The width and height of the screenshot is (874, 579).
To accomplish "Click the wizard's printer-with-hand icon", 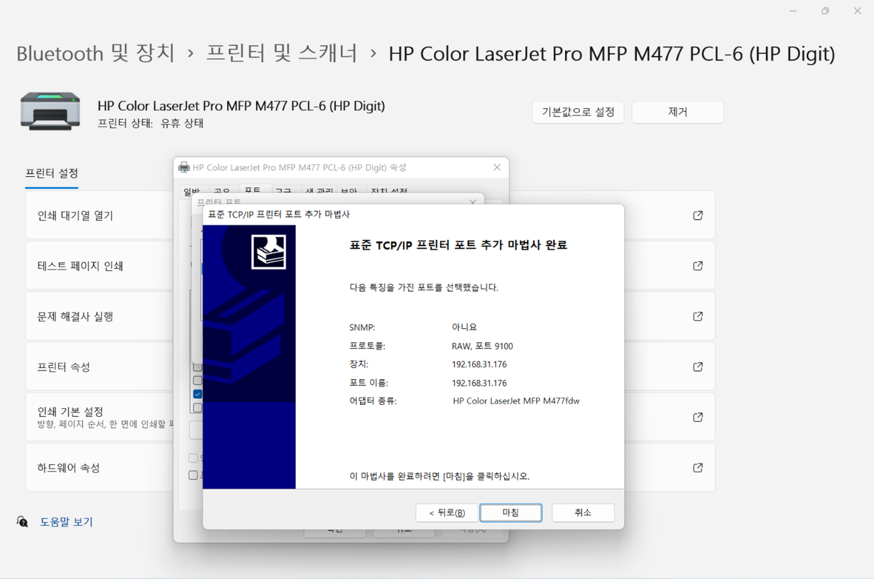I will coord(268,252).
